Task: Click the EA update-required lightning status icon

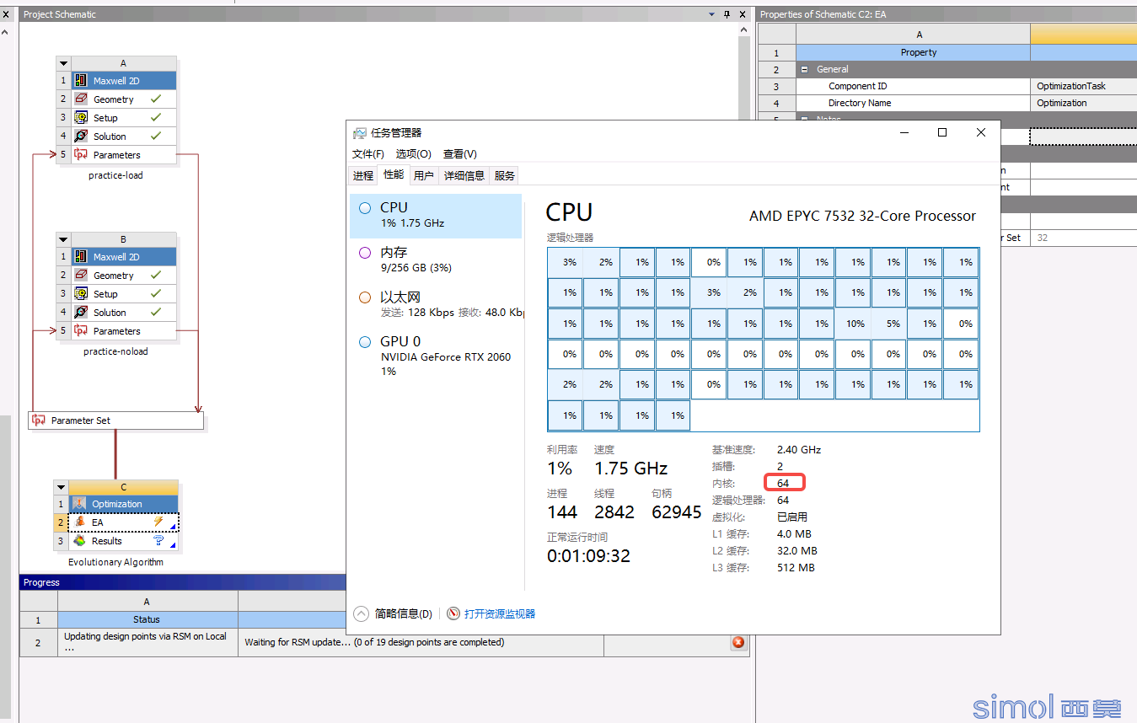Action: coord(158,522)
